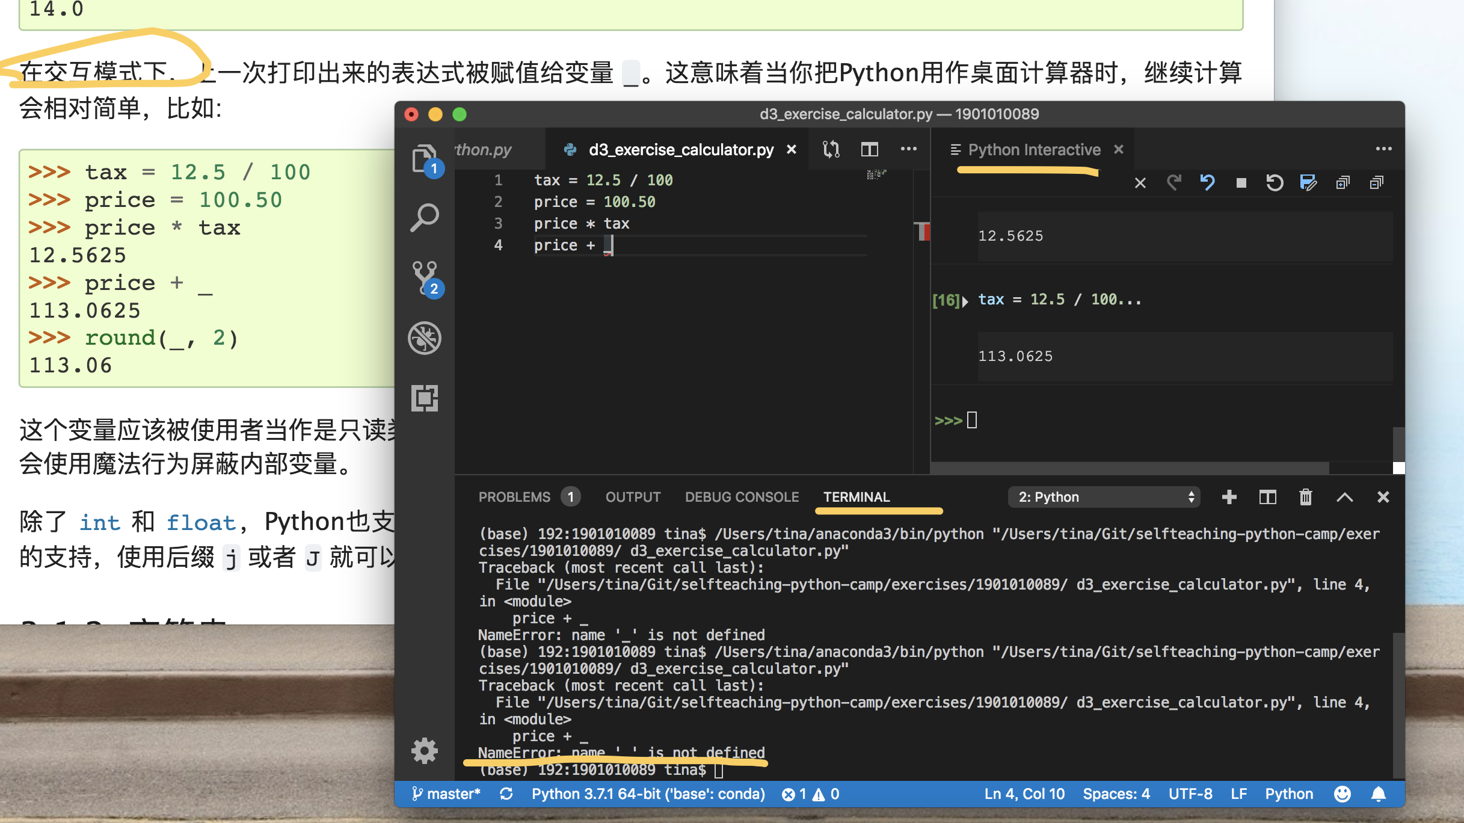Image resolution: width=1464 pixels, height=823 pixels.
Task: Change end of line sequence LF
Action: [1238, 794]
